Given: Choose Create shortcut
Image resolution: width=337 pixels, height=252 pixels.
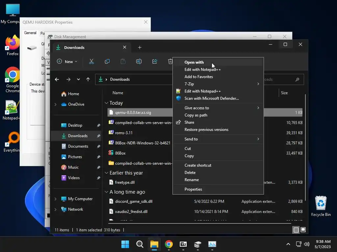Looking at the screenshot, I should pyautogui.click(x=218, y=165).
